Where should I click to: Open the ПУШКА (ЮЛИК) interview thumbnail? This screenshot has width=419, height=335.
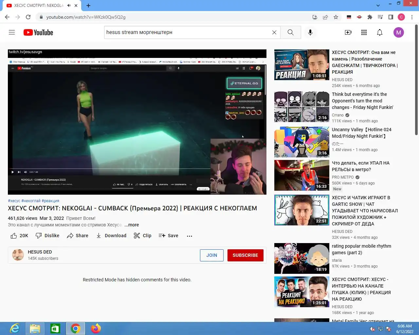pos(302,292)
